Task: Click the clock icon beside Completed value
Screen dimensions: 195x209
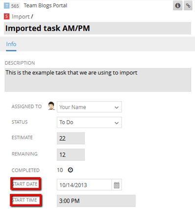Action: tap(71, 170)
